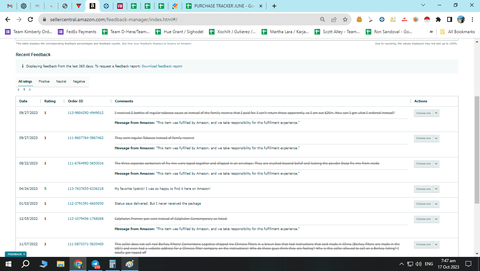The width and height of the screenshot is (480, 271).
Task: Open the All Bookmarks folder
Action: tap(457, 32)
